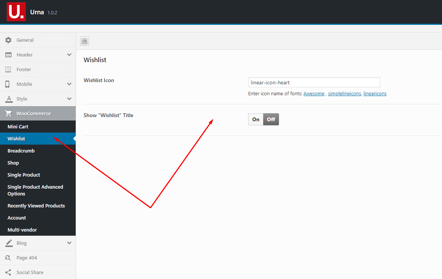
Task: Click the Mobile menu label
Action: (24, 84)
